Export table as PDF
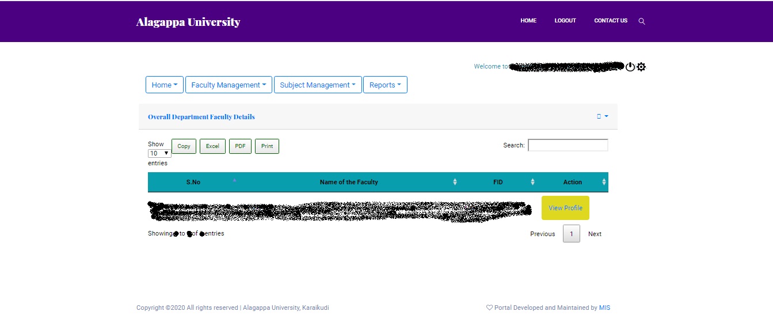The width and height of the screenshot is (773, 330). coord(240,146)
